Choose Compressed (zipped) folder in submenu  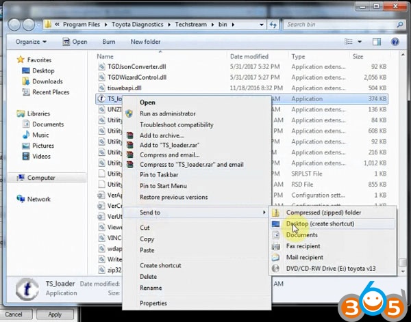[x=323, y=213]
